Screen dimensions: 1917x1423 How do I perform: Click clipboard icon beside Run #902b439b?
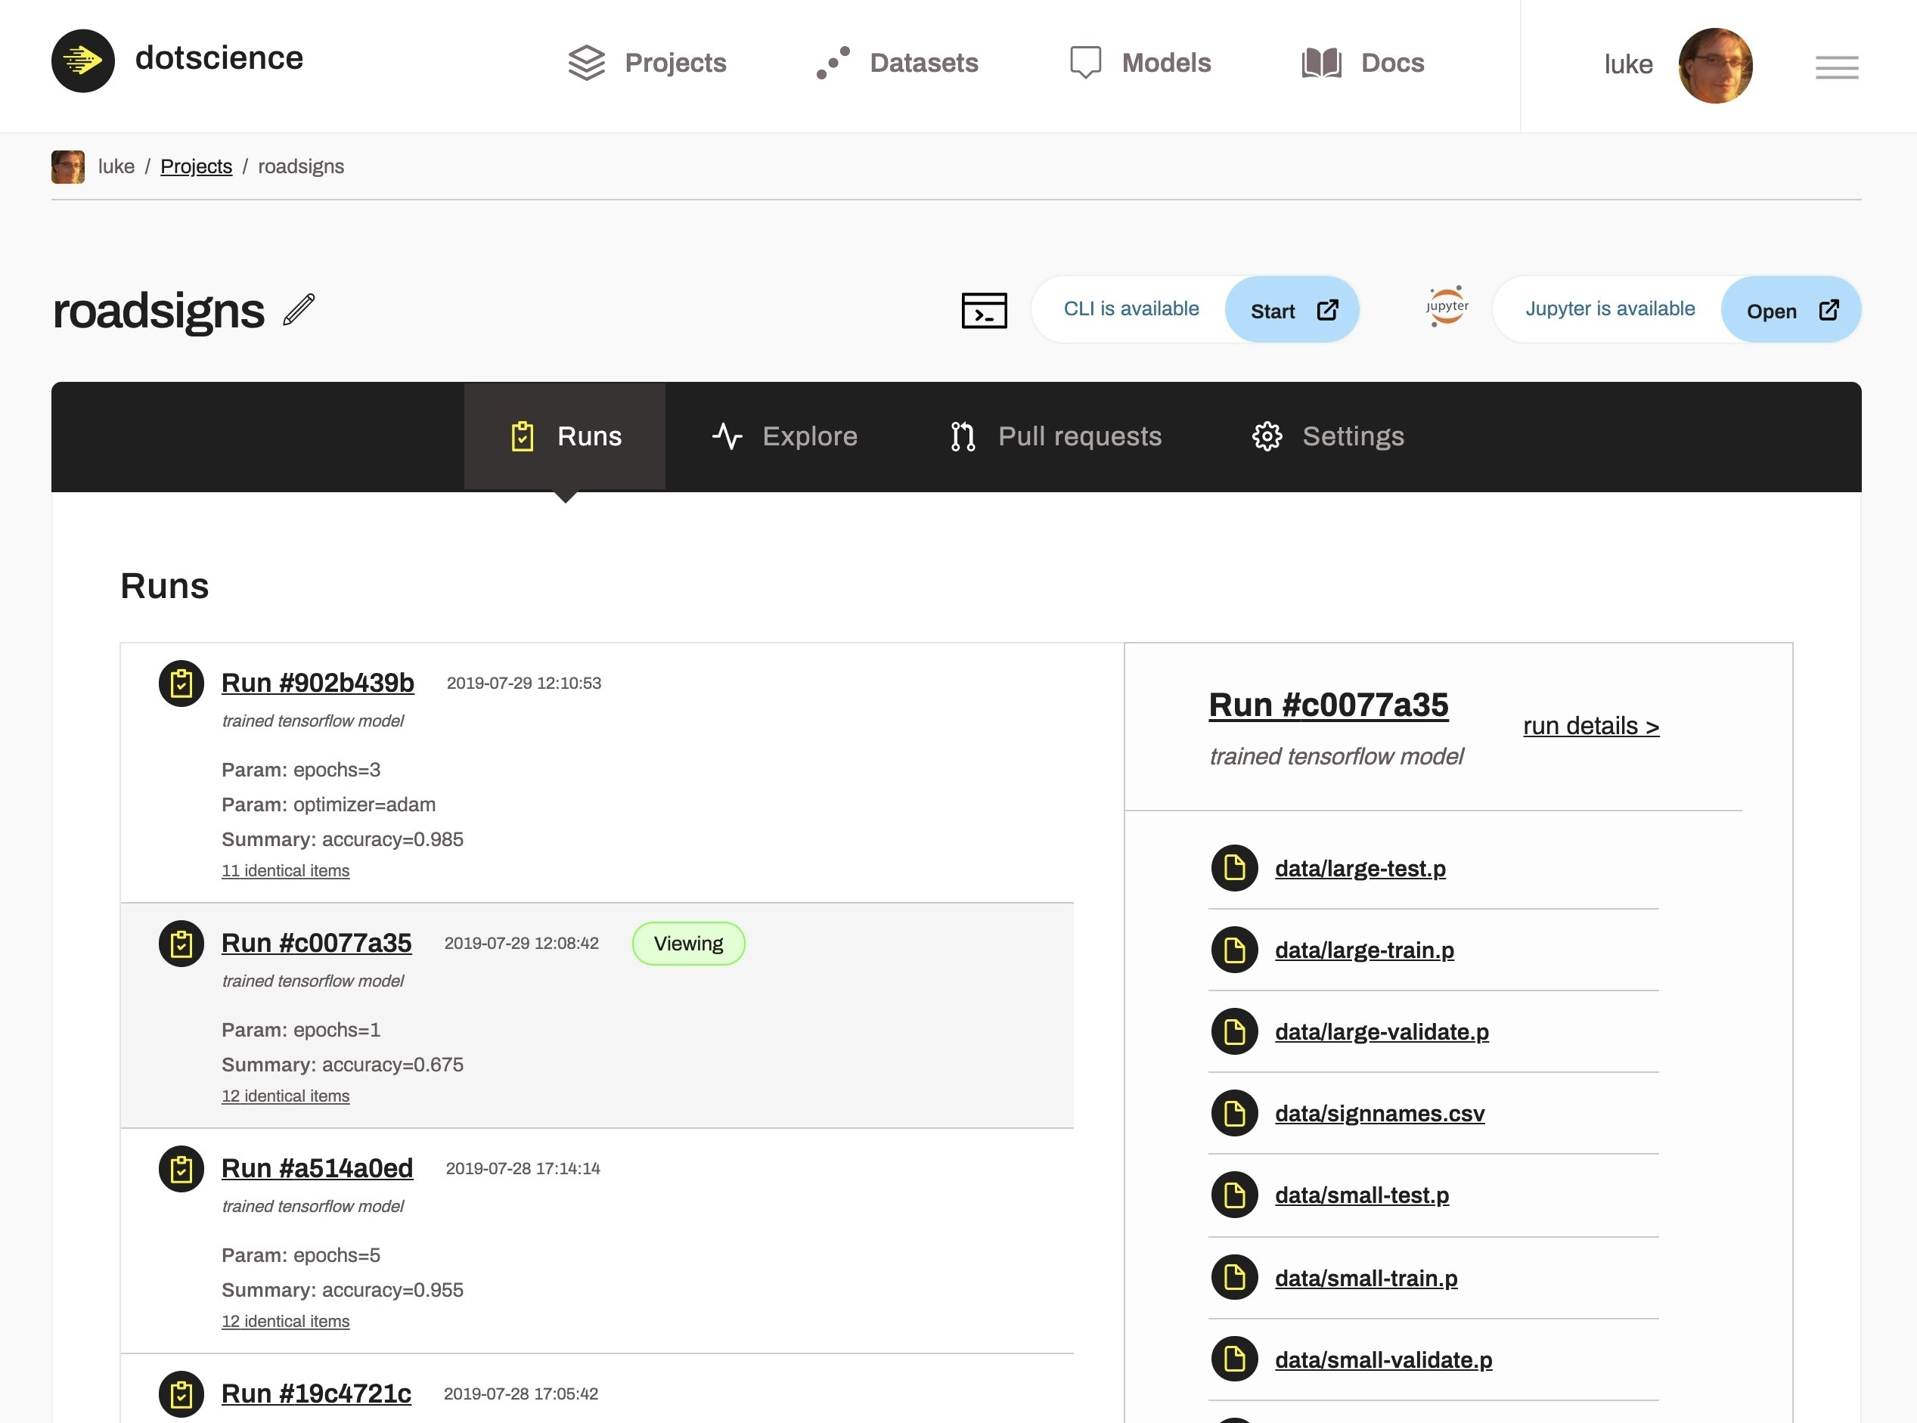181,684
